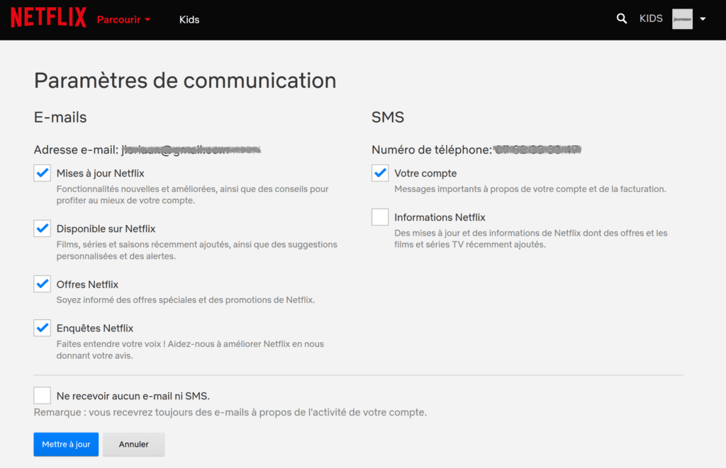Uncheck Disponible sur Netflix checkbox
This screenshot has height=468, width=726.
[42, 229]
